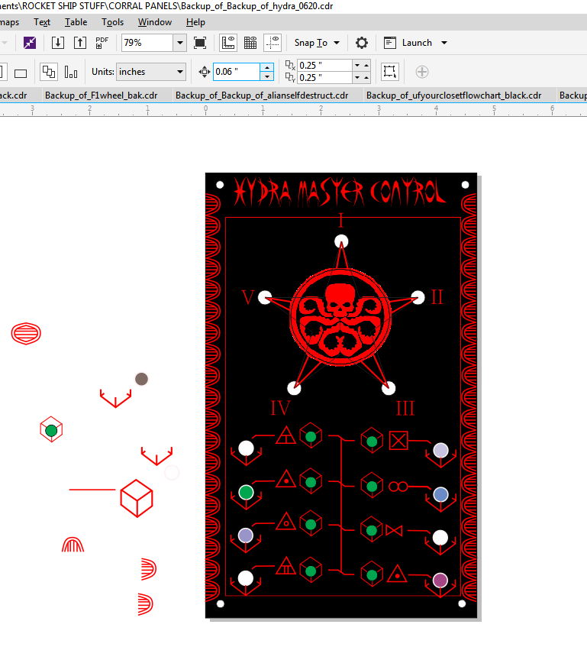This screenshot has height=660, width=587.
Task: Open the Text menu
Action: pyautogui.click(x=42, y=22)
